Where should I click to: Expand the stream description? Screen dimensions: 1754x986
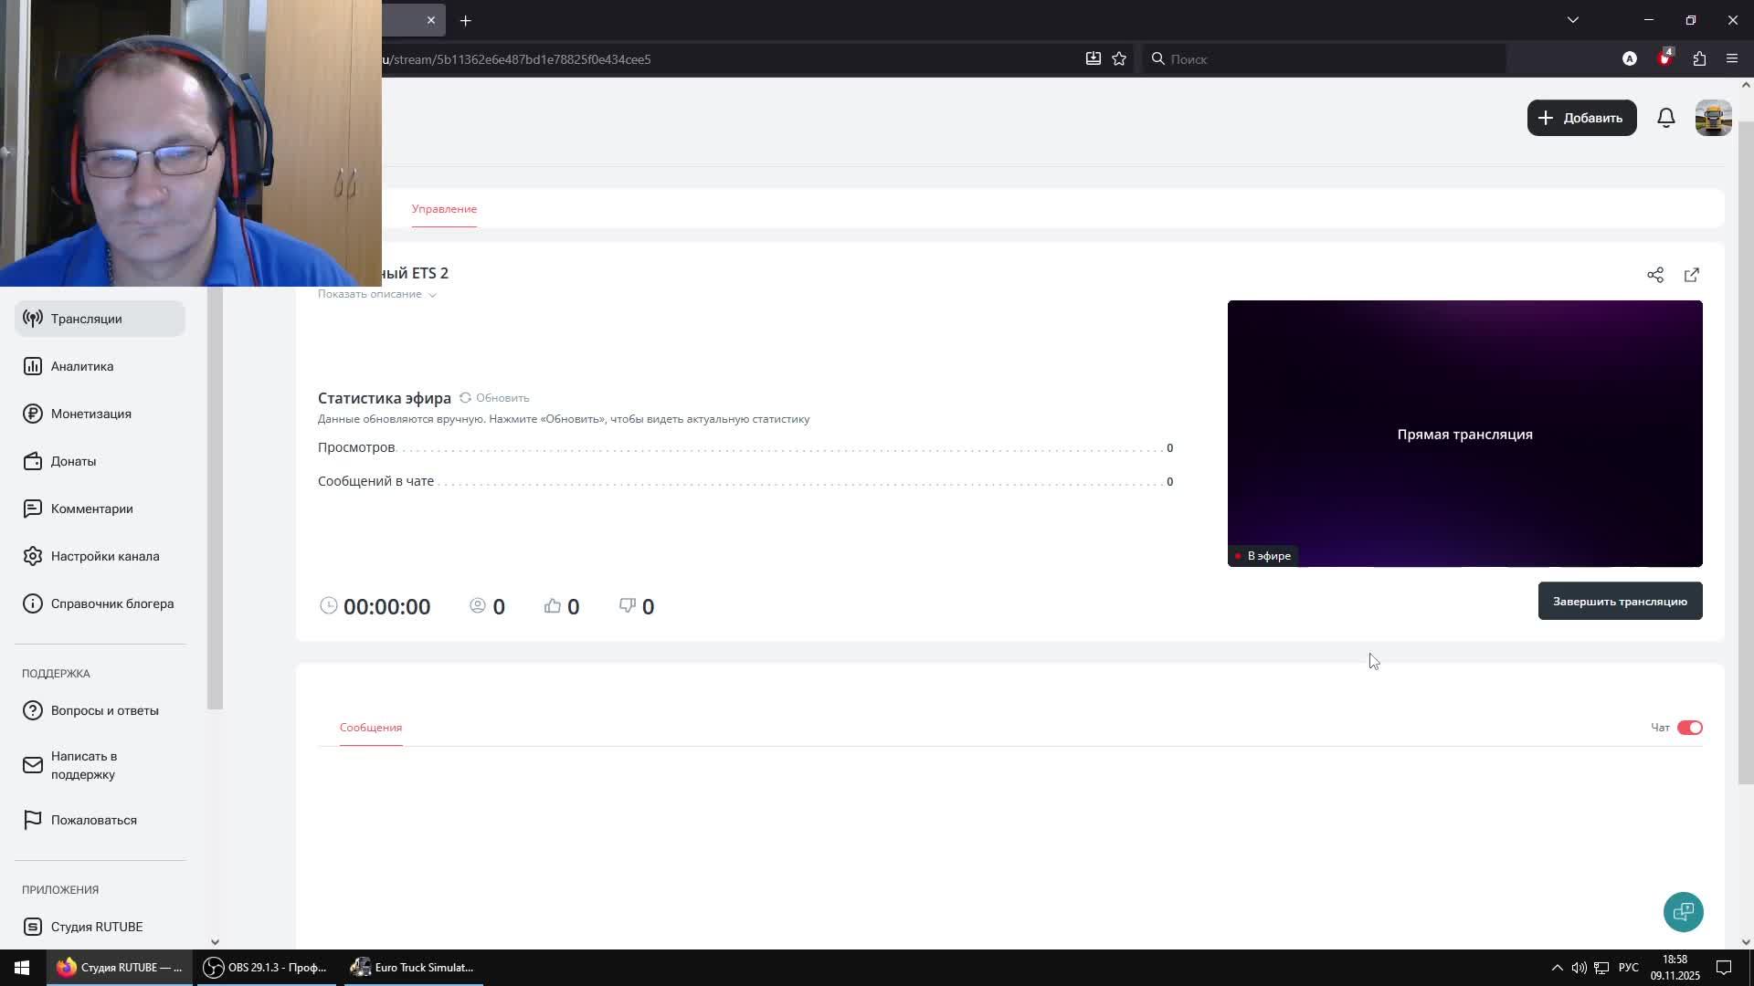(x=376, y=294)
